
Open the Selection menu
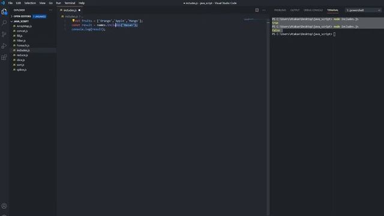30,3
